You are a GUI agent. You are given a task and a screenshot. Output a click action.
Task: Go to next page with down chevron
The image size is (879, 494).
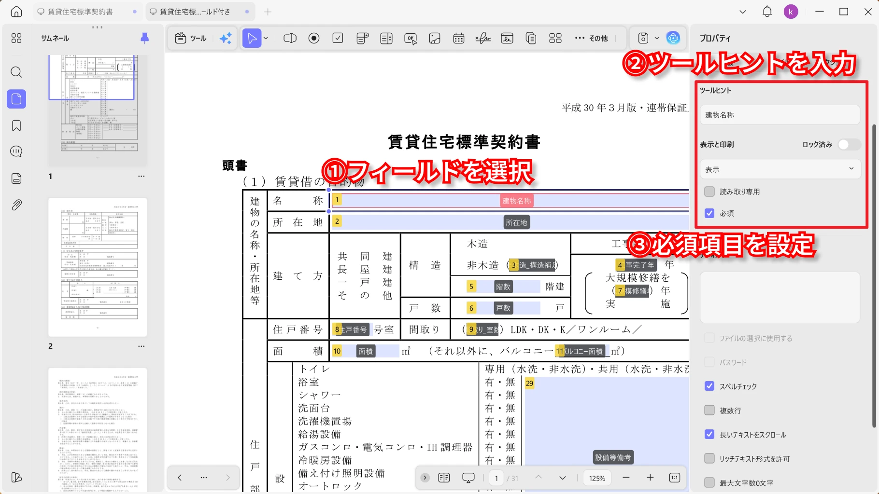click(563, 478)
